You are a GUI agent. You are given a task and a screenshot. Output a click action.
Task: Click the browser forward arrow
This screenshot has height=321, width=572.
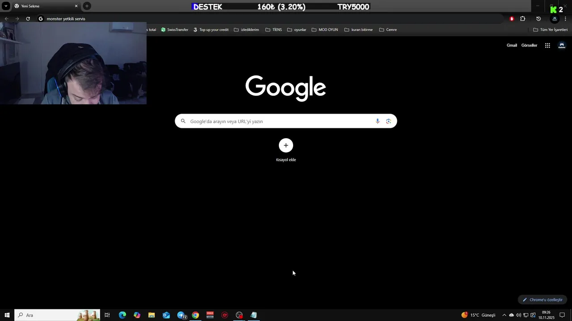point(17,19)
